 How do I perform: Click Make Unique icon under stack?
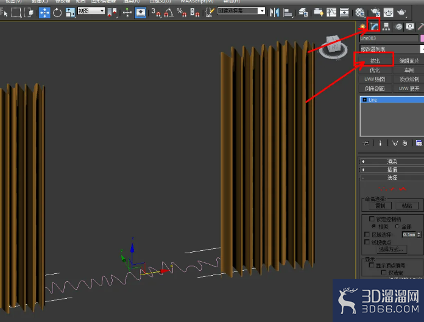[x=395, y=143]
